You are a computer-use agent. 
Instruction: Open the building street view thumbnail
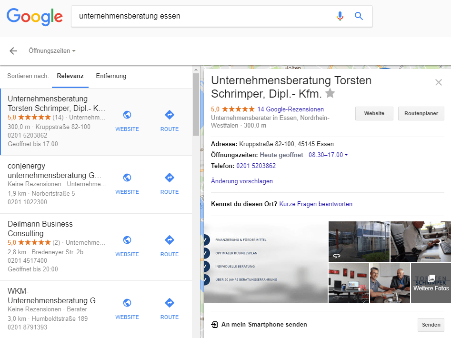[x=359, y=241]
